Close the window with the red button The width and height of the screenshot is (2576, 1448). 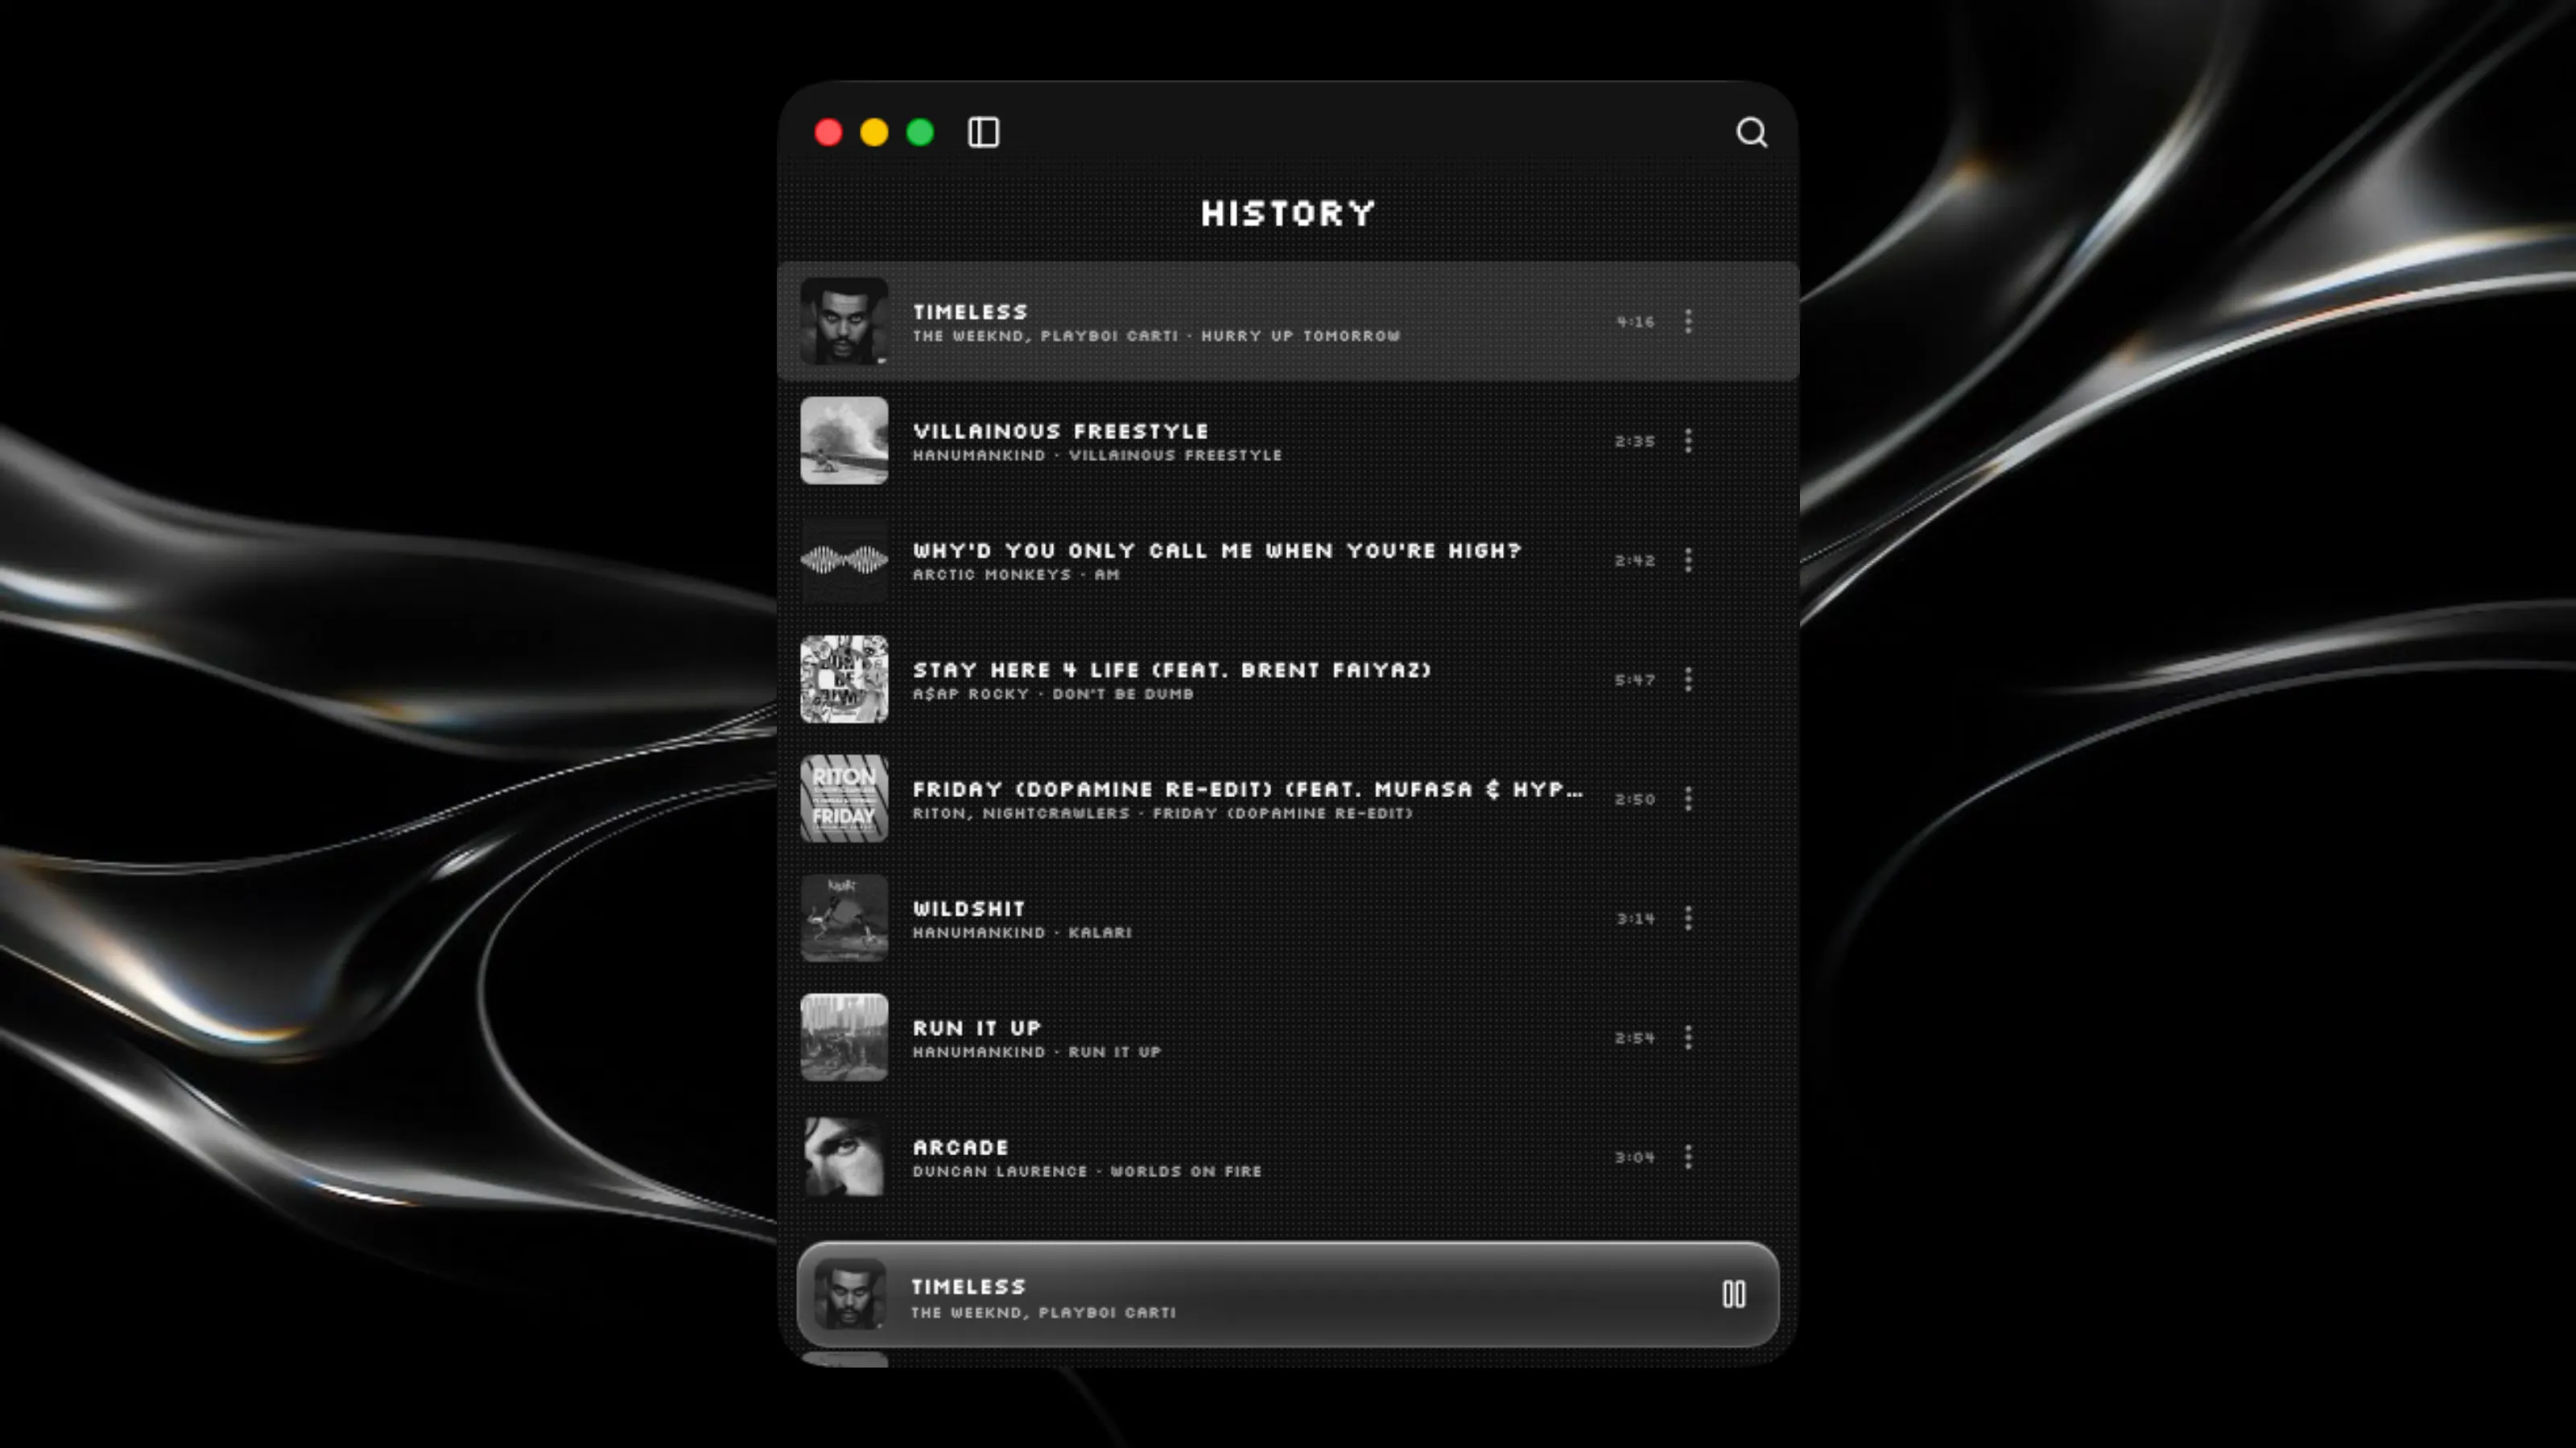[828, 132]
